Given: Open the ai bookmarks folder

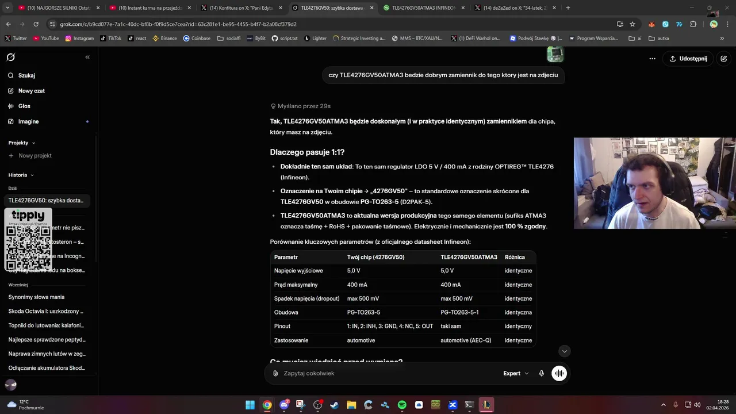Looking at the screenshot, I should [x=635, y=39].
